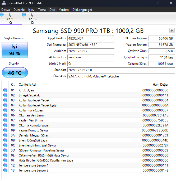
Task: Open the İşlev menu
Action: tap(31, 10)
